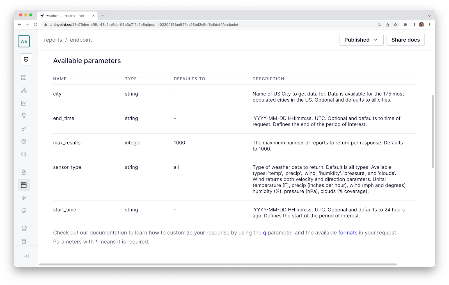Select the highlighted endpoint icon in sidebar

click(24, 185)
